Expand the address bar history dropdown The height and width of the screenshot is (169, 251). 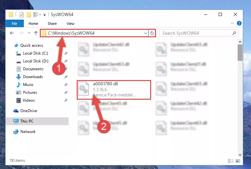pos(145,33)
